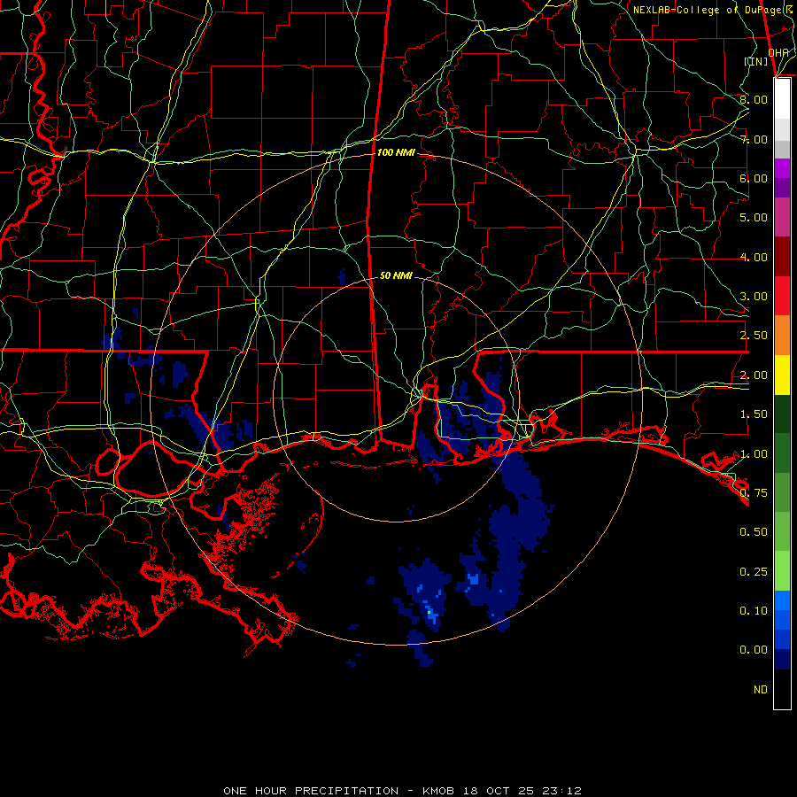797x797 pixels.
Task: Click the 4.00 legend value
Action: (x=754, y=257)
